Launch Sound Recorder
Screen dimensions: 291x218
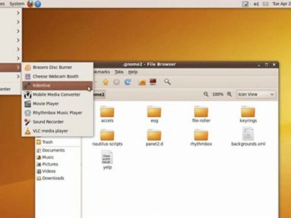click(x=58, y=122)
